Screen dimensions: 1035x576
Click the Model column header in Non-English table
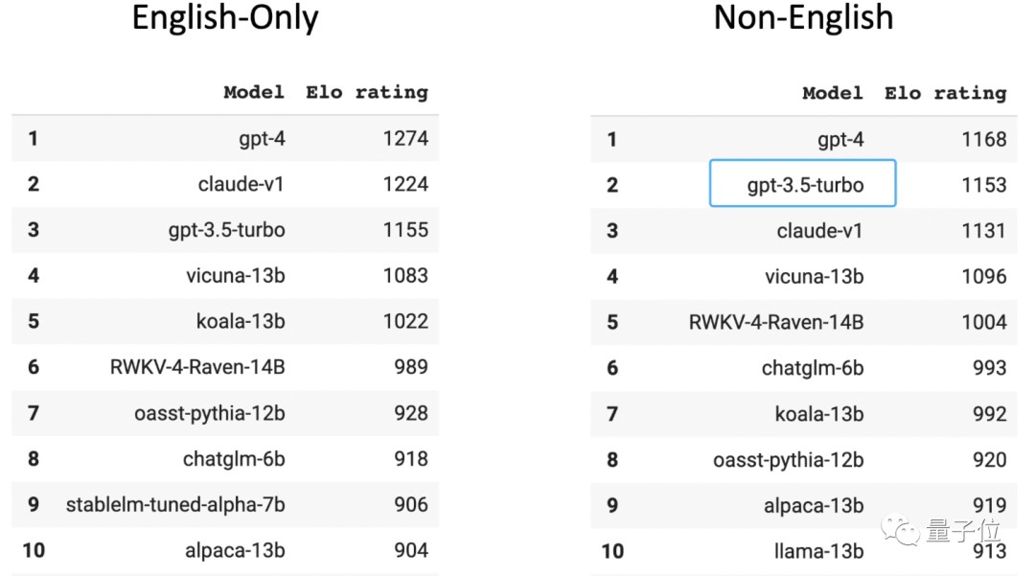point(833,93)
